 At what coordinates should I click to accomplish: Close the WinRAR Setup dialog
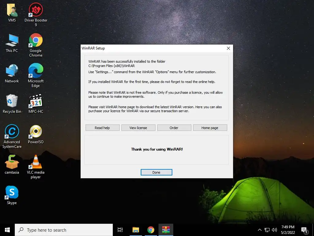[x=228, y=48]
